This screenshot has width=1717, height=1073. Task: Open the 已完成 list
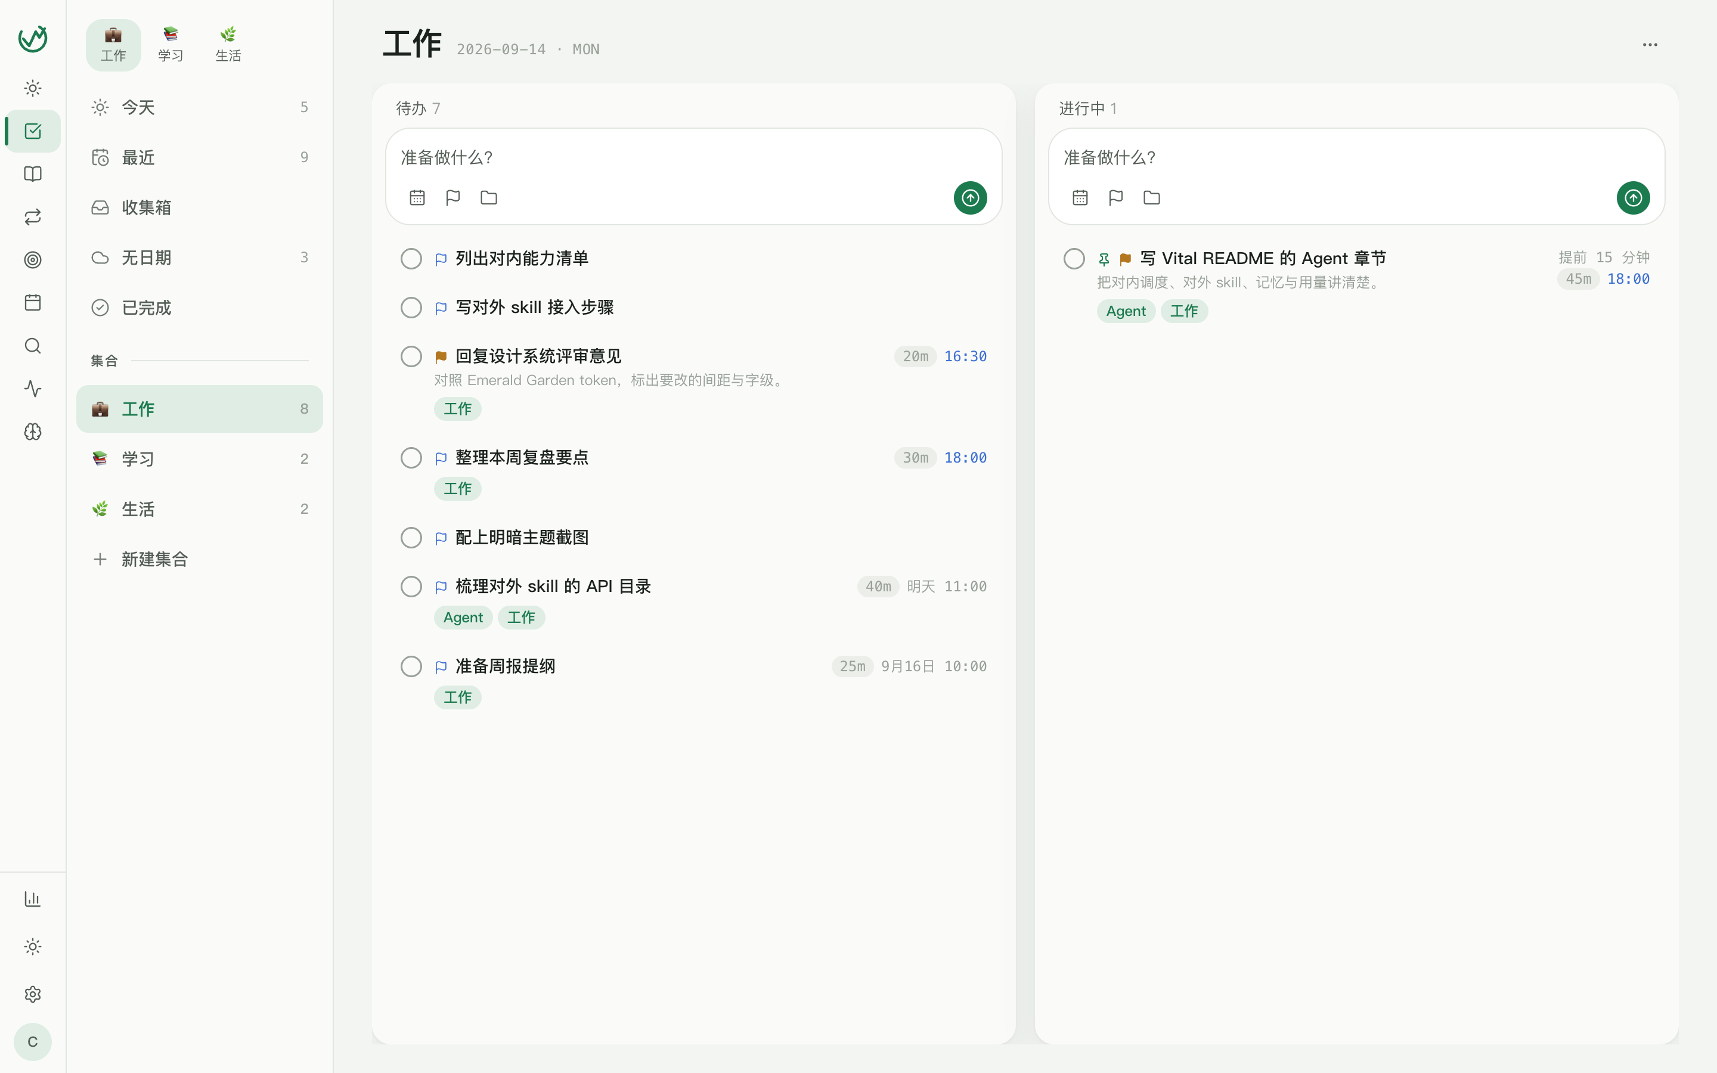click(x=199, y=307)
